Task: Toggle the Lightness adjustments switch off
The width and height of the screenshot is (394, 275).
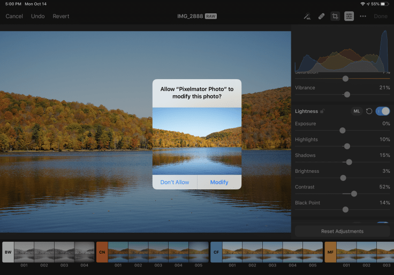Action: click(x=382, y=111)
